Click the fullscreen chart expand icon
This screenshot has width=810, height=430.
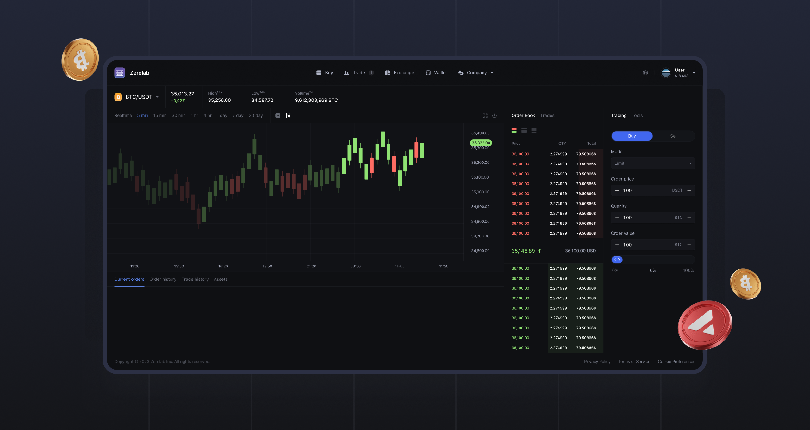click(485, 116)
